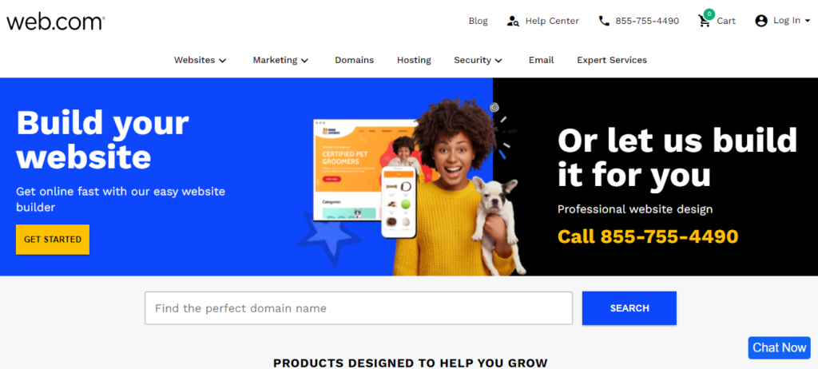Click the phone mockup in hero image
Screen dimensions: 818x369
coord(399,202)
